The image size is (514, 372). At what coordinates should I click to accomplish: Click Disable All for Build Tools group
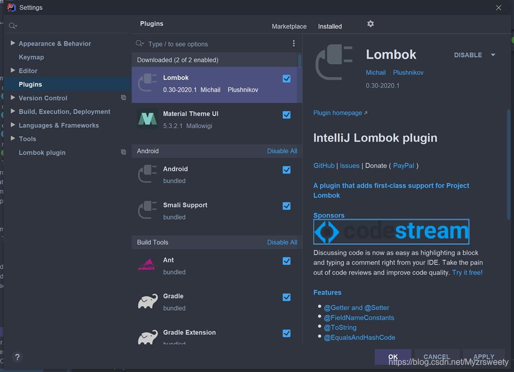point(282,242)
